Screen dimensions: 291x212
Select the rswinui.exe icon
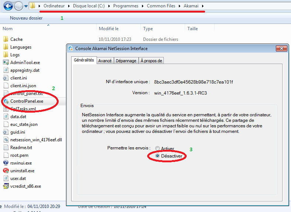point(6,163)
